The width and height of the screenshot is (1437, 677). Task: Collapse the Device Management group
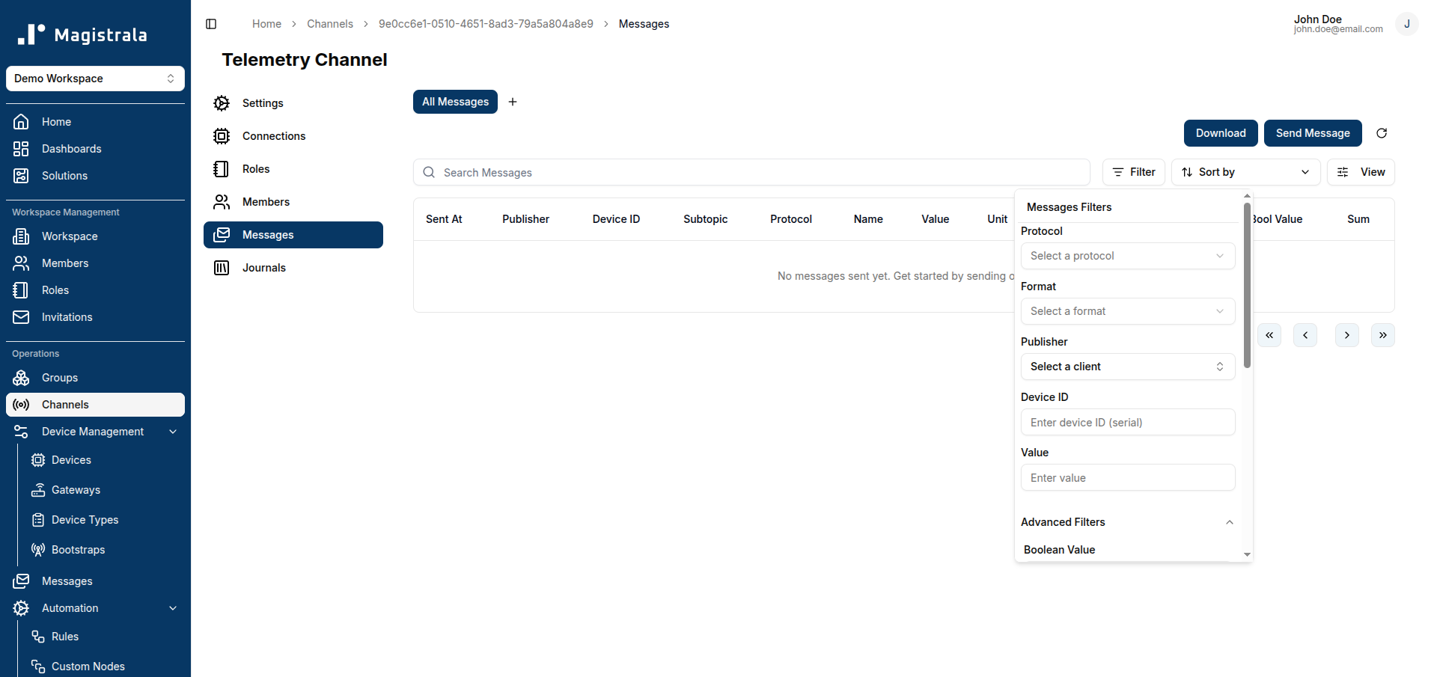coord(95,432)
